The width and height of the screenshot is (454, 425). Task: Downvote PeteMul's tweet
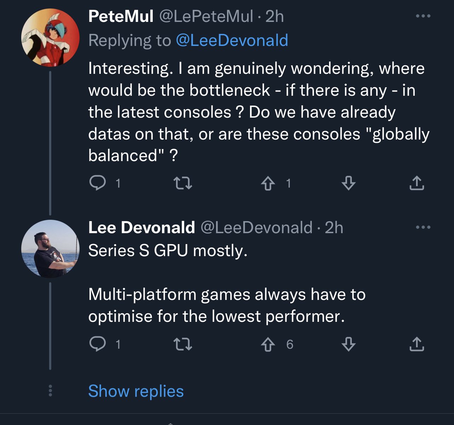[x=349, y=183]
